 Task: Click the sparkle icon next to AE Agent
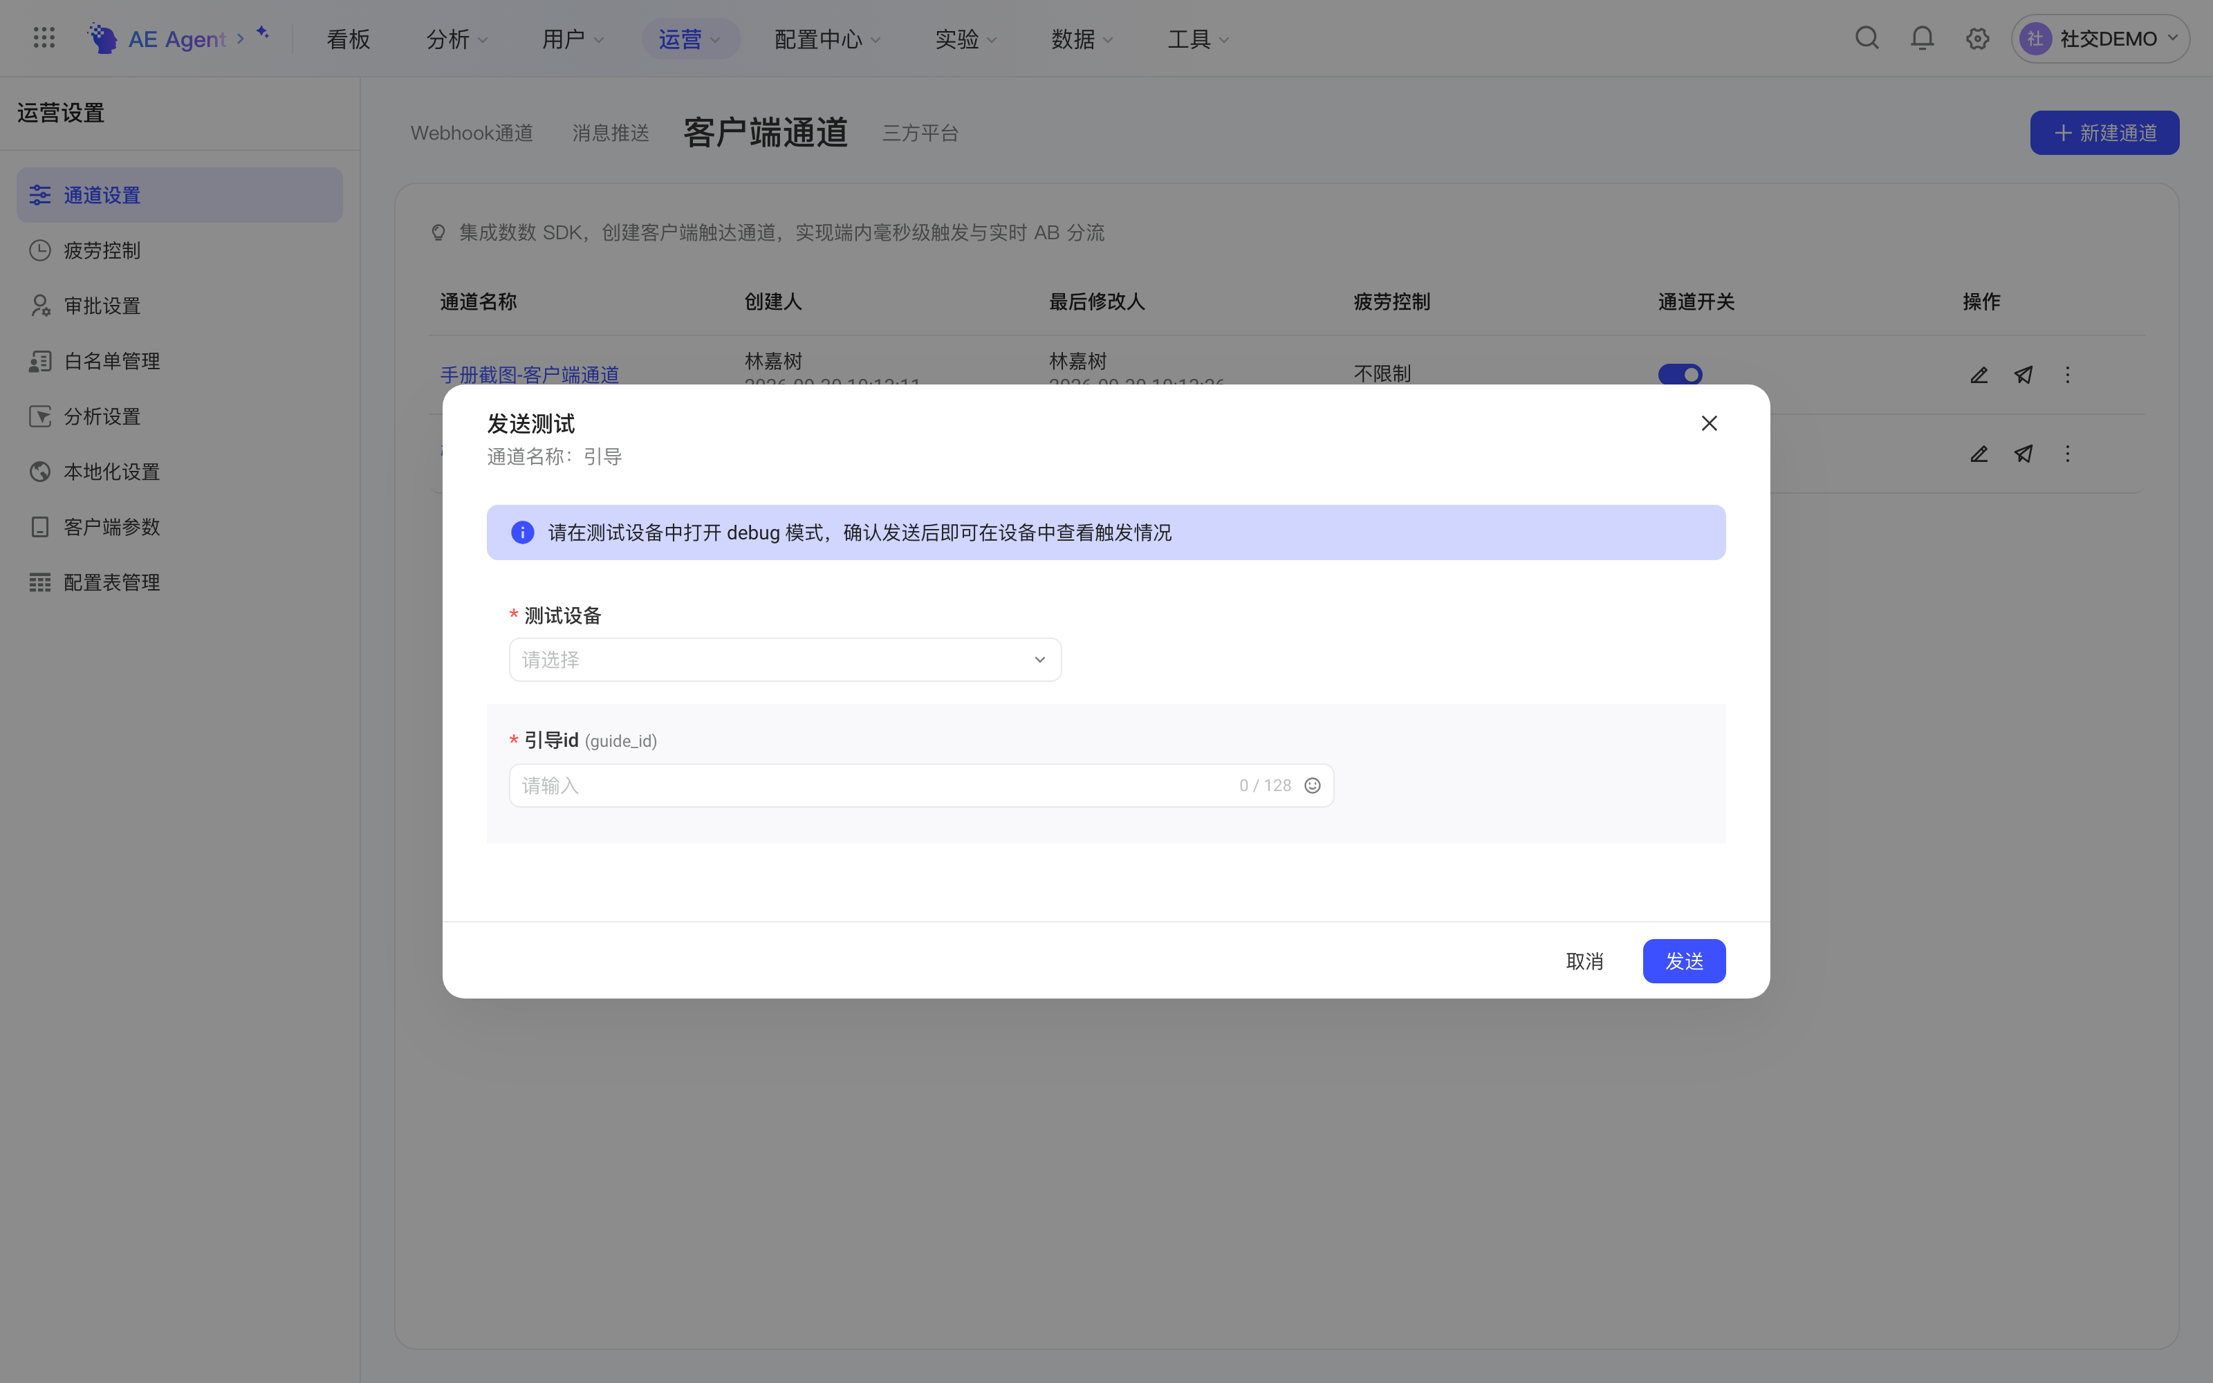coord(263,33)
